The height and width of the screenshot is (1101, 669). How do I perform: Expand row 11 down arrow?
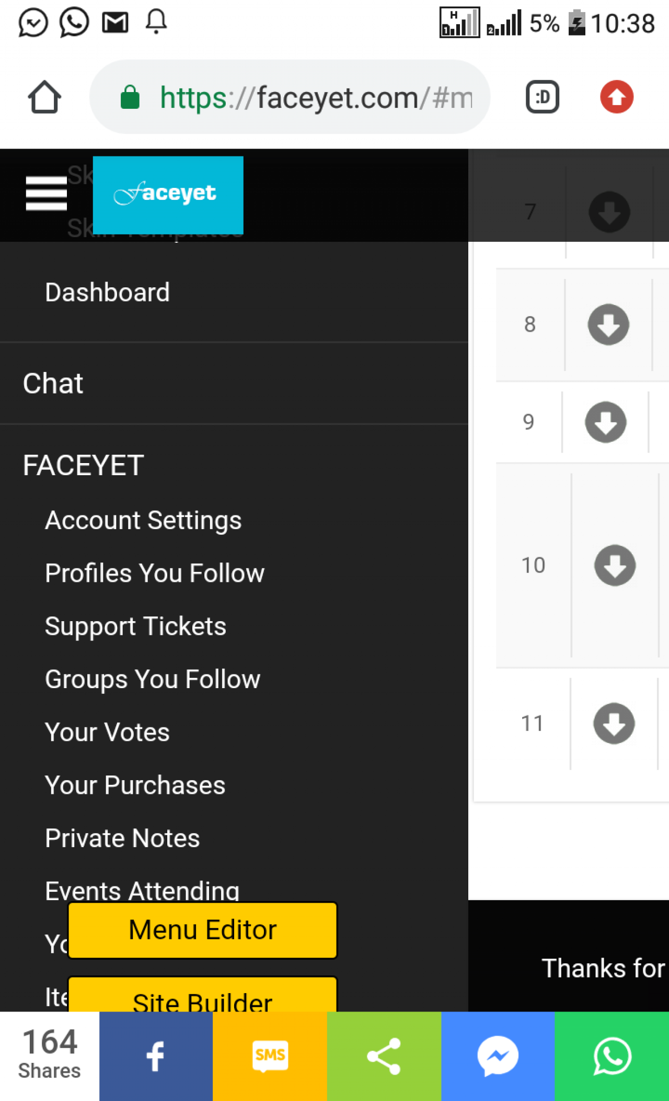614,723
